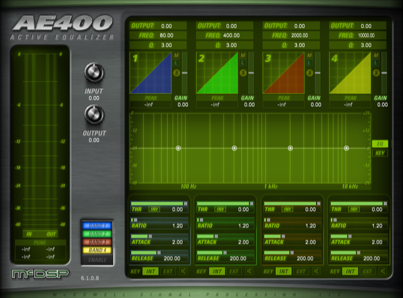The width and height of the screenshot is (403, 298).
Task: Click band 3 key listen speaker icon
Action: (x=316, y=271)
